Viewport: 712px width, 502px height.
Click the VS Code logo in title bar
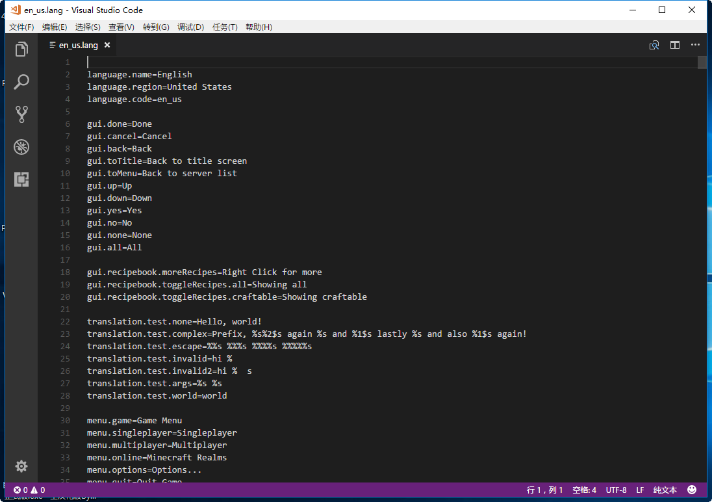[x=16, y=10]
